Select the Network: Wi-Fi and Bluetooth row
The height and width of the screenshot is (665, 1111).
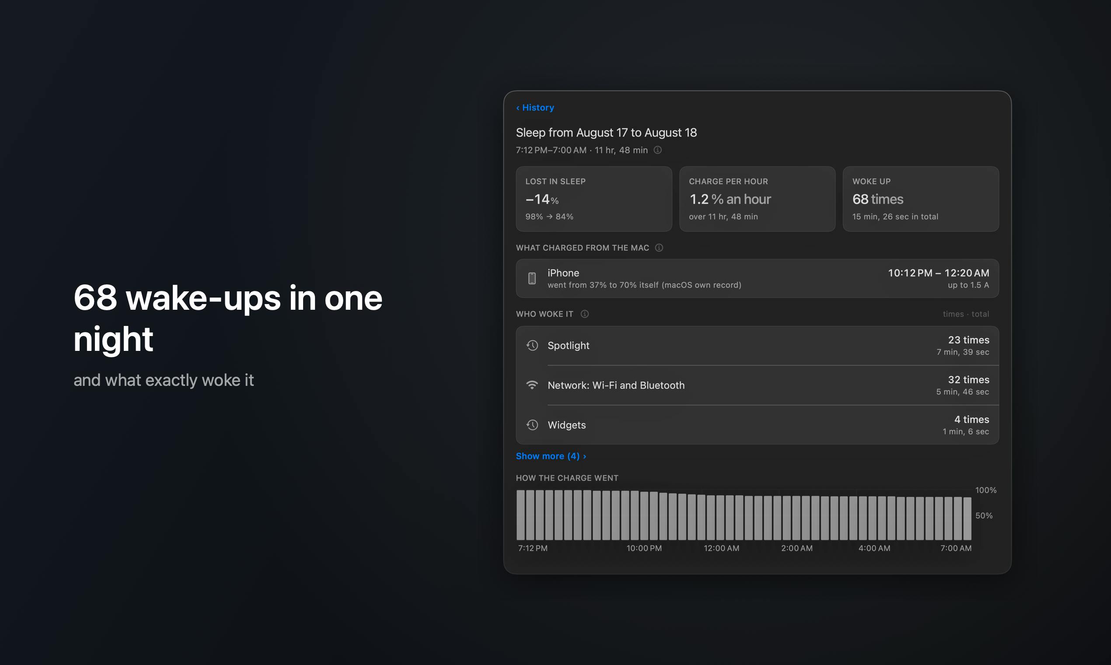[757, 385]
